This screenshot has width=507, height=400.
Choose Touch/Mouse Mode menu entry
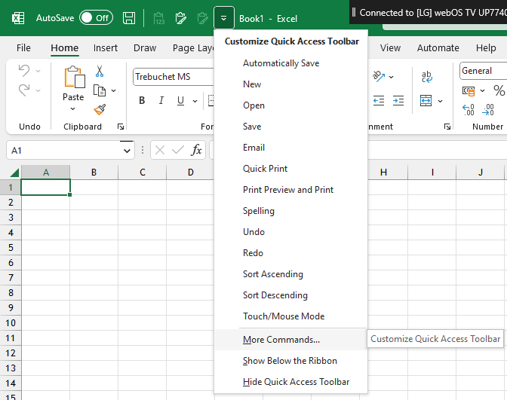[x=290, y=316]
